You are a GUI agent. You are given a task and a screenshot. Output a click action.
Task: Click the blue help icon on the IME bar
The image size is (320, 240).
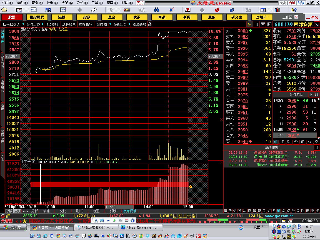point(133,220)
